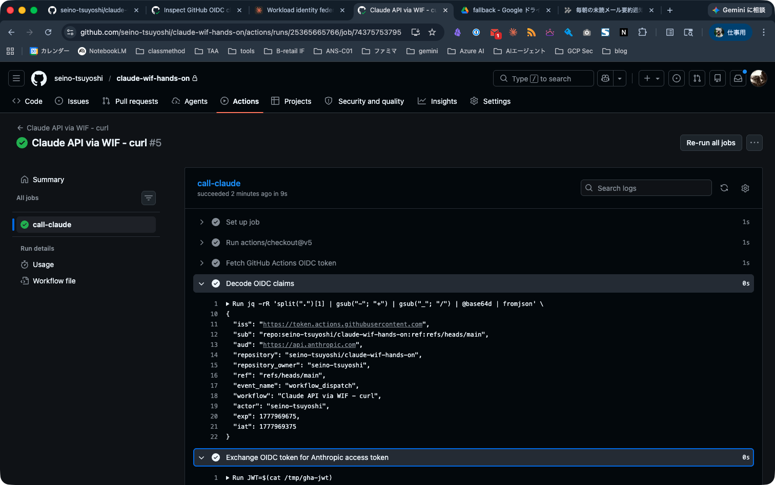Open the Issues tab

tap(72, 101)
